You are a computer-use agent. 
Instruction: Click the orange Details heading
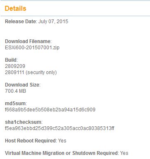click(15, 8)
